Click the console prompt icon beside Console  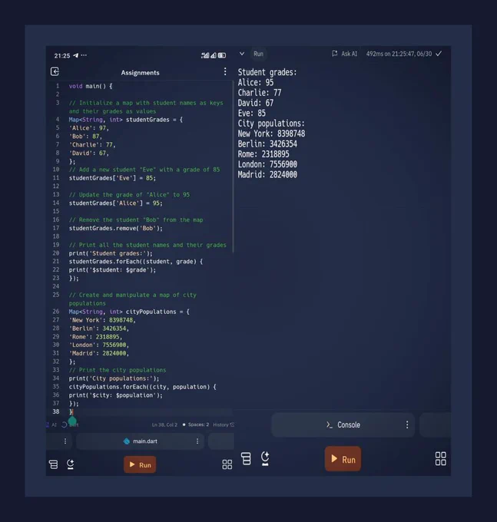pyautogui.click(x=330, y=425)
